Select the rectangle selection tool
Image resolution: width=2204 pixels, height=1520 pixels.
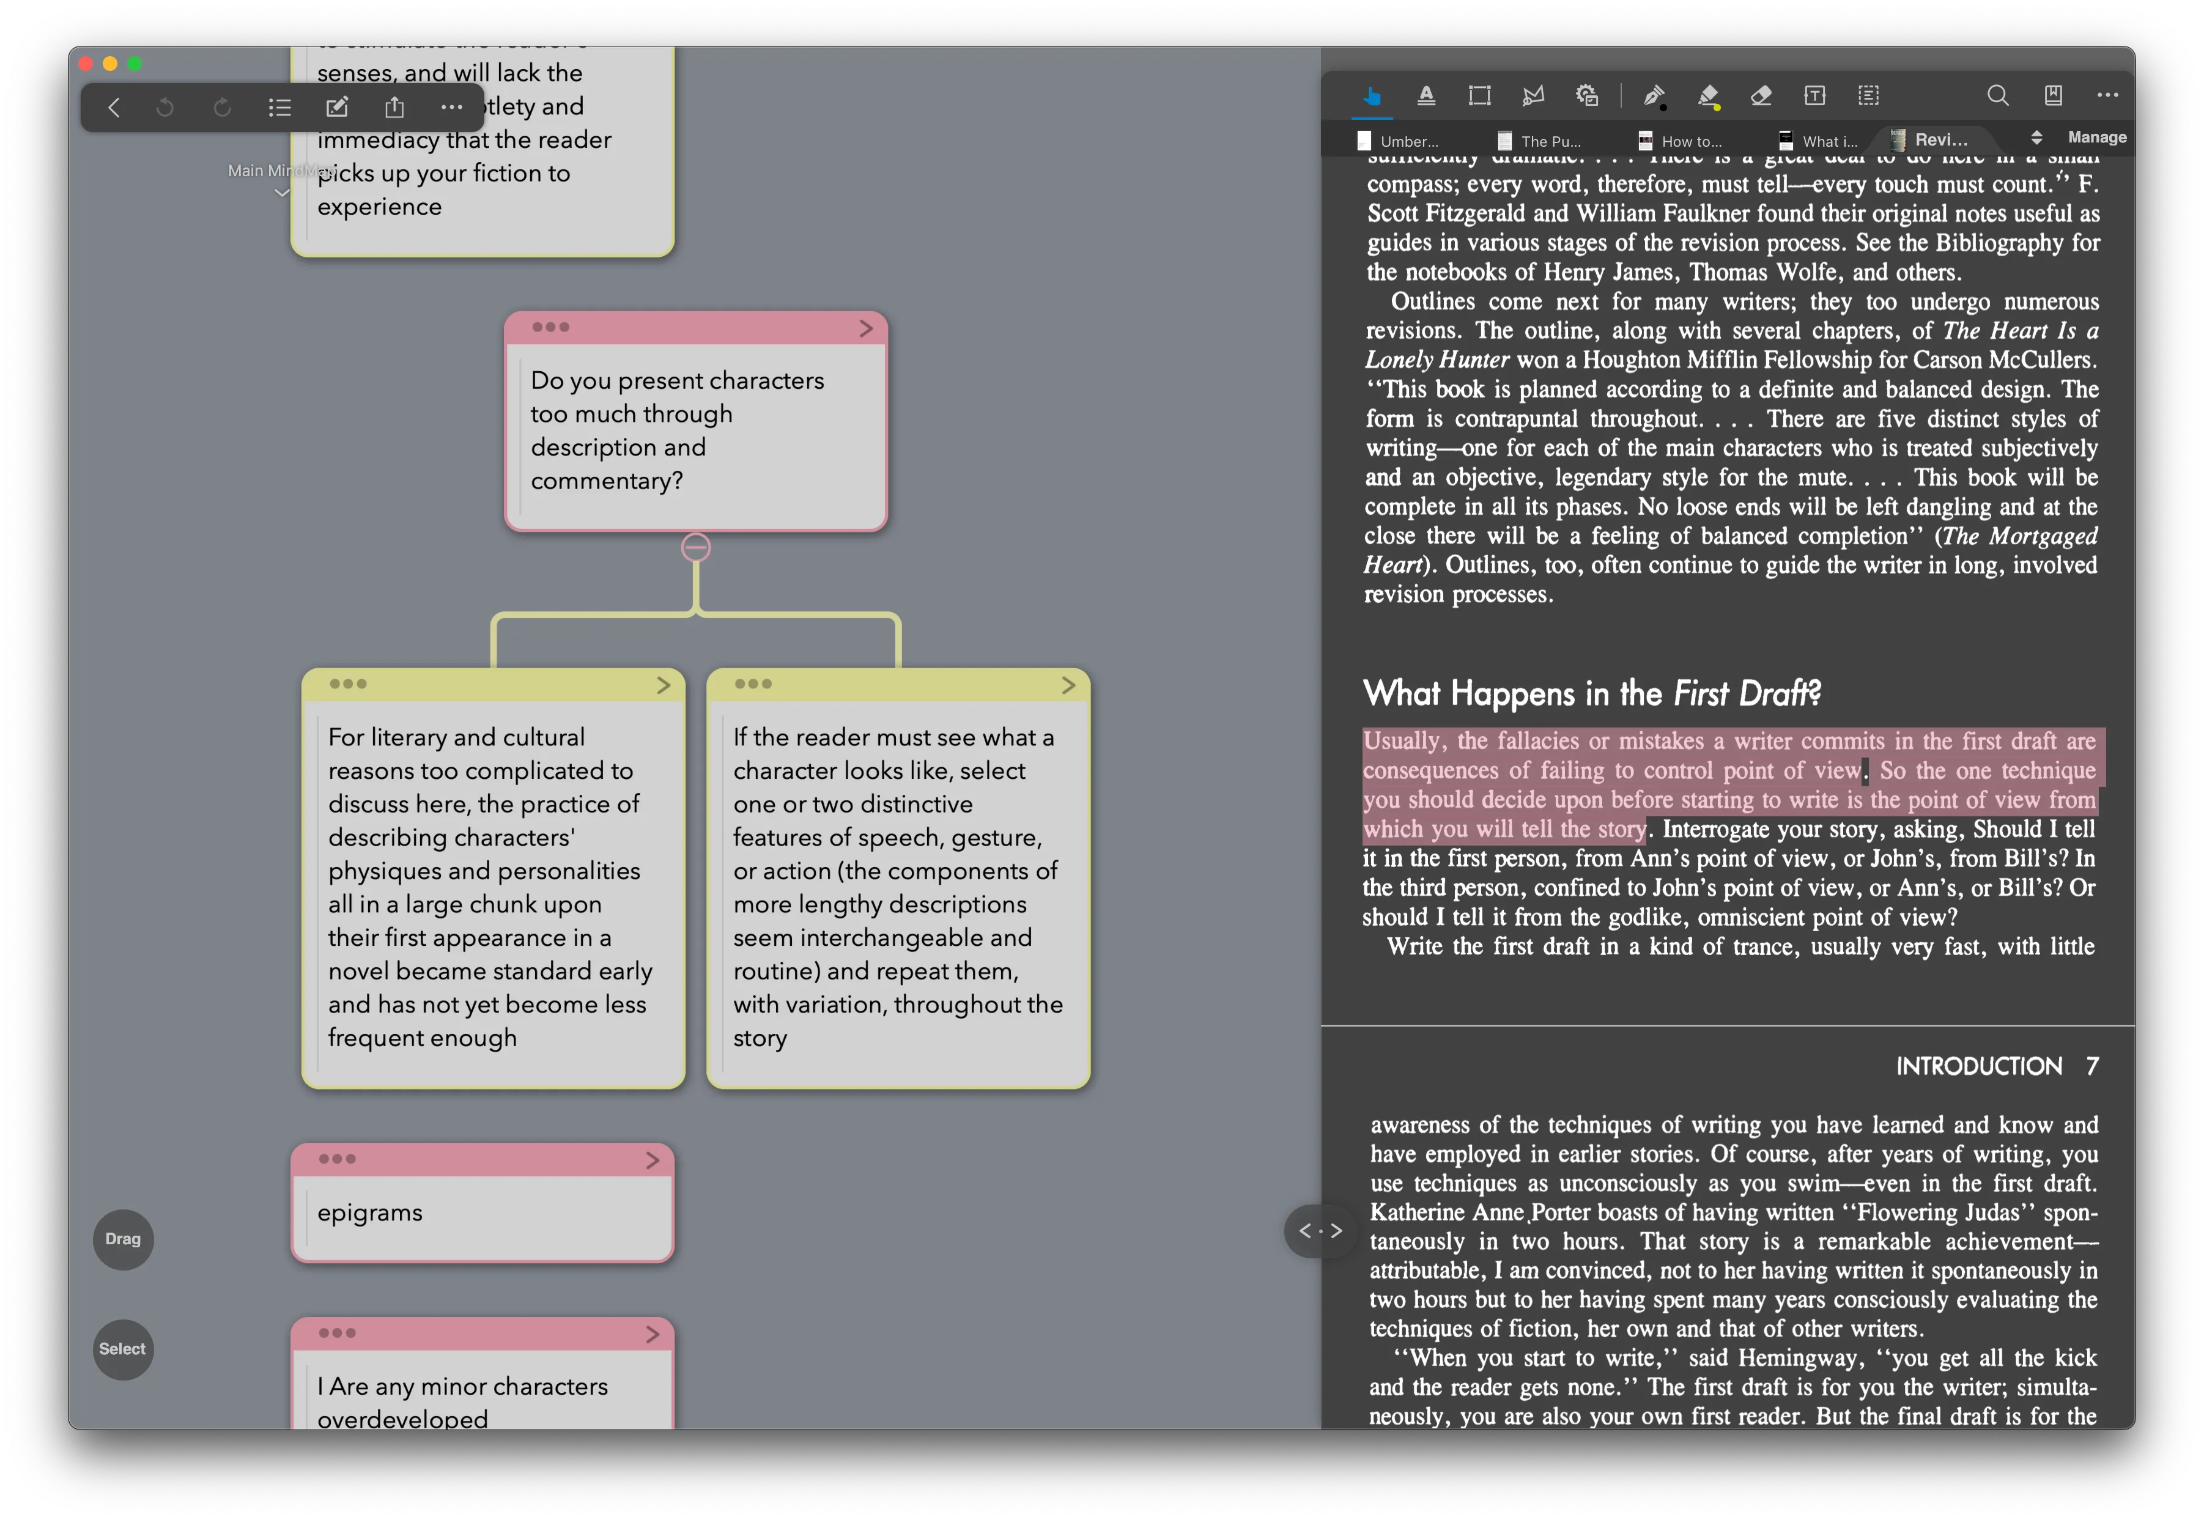[x=1480, y=95]
